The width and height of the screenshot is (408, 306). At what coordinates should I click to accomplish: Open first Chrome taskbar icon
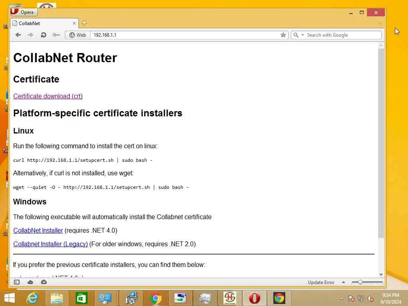[x=156, y=298]
